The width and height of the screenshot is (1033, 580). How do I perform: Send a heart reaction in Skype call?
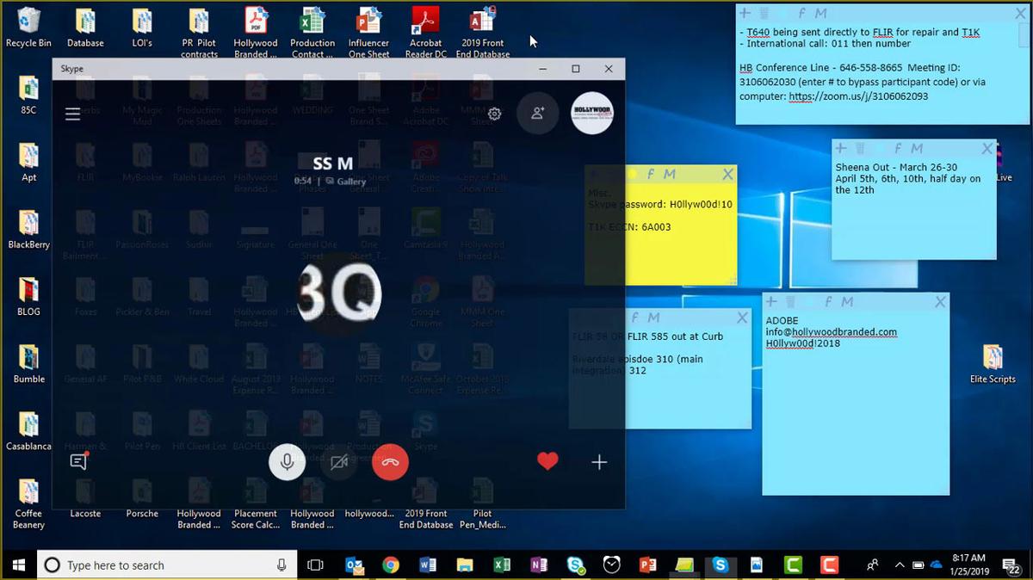[x=547, y=462]
